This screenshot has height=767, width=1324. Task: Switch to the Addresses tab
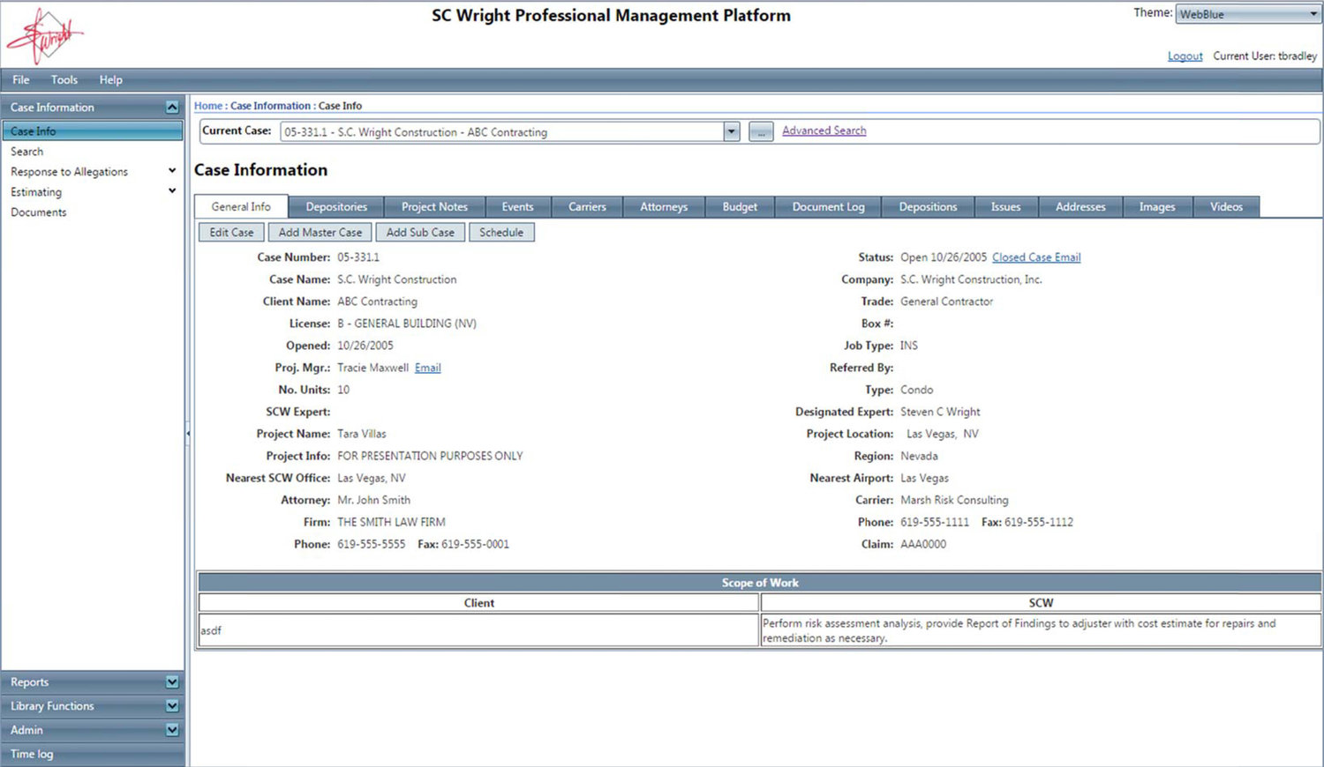click(1080, 206)
